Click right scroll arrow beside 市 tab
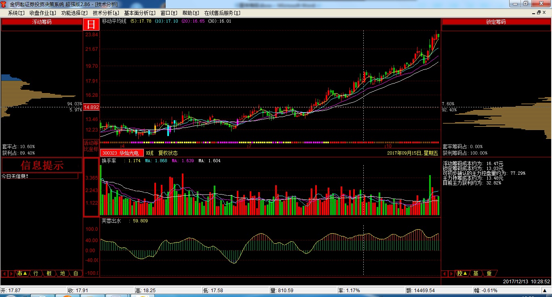This screenshot has width=552, height=297. 11,274
